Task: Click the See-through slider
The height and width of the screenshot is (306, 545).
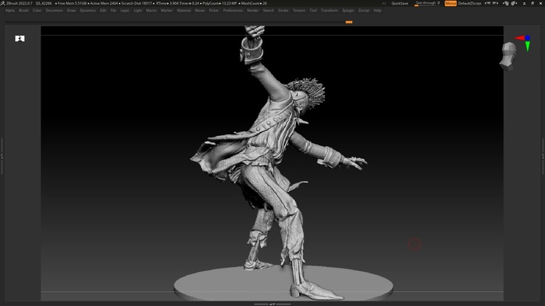Action: [x=427, y=3]
